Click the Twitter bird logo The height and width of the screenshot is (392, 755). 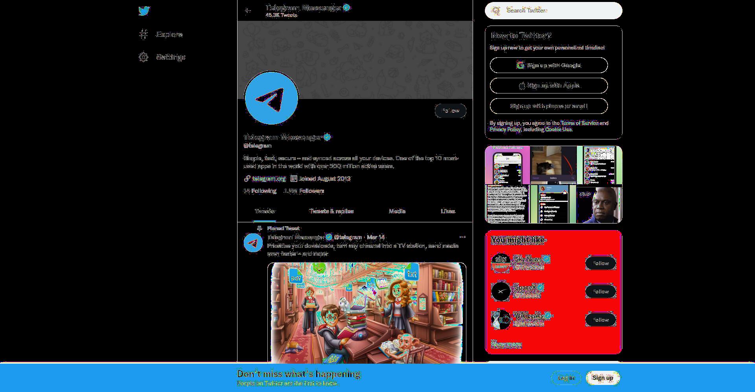(x=144, y=11)
